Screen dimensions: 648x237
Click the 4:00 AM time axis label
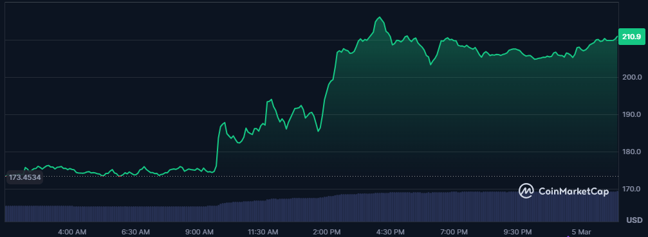(72, 232)
